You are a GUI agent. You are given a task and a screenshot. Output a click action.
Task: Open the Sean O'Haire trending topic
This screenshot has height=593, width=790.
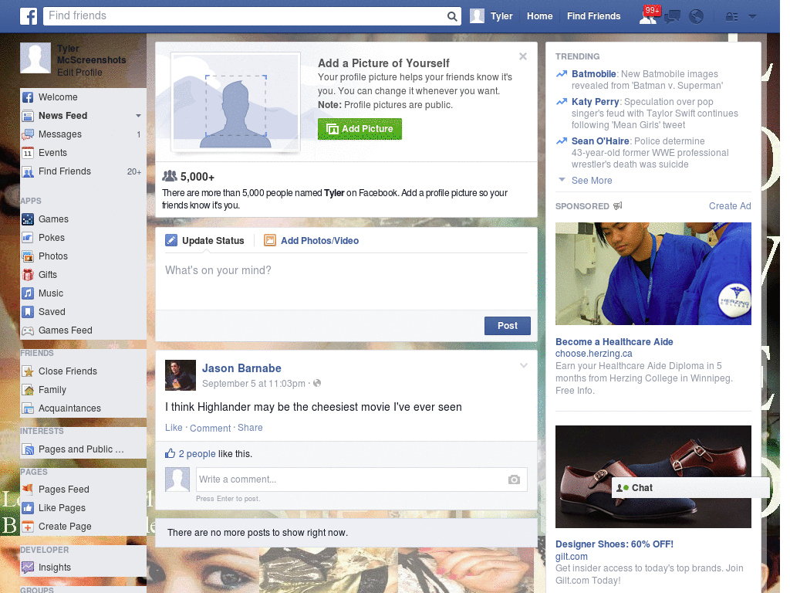tap(600, 141)
